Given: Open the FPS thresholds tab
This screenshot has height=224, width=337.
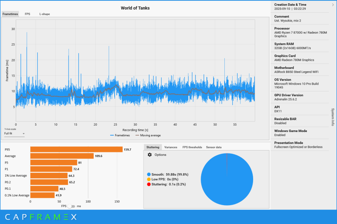Looking at the screenshot, I should point(192,147).
